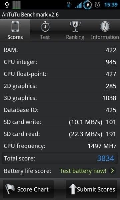Switch to the Ranking tab label
The height and width of the screenshot is (200, 120).
click(75, 37)
